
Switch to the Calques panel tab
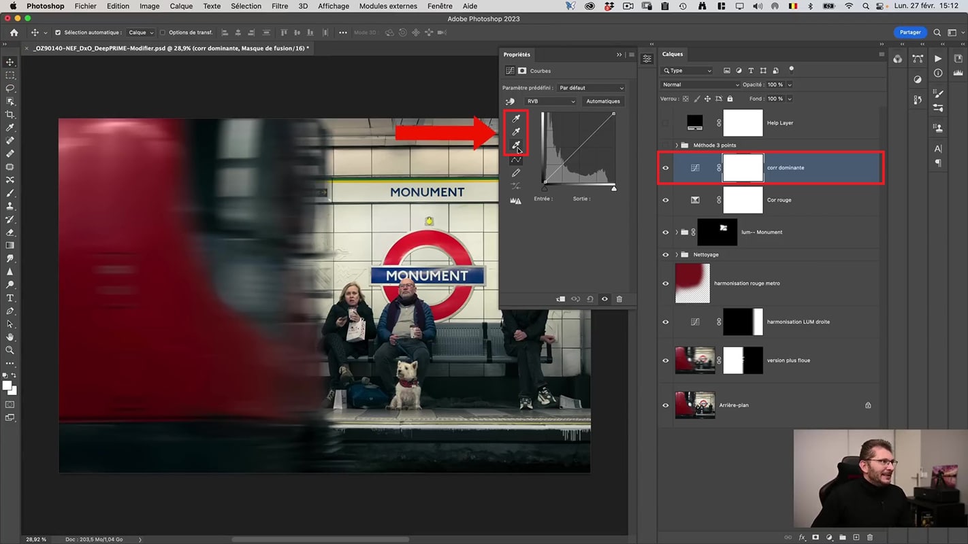pyautogui.click(x=673, y=54)
